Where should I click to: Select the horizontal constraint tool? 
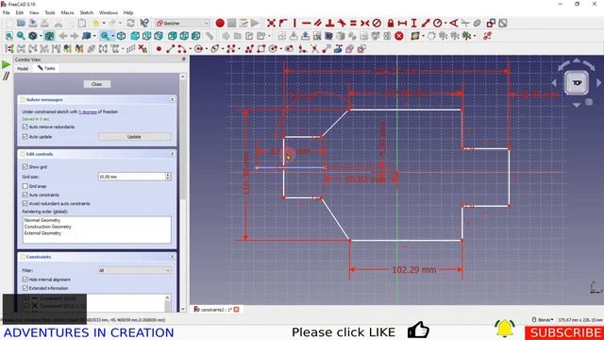click(306, 23)
